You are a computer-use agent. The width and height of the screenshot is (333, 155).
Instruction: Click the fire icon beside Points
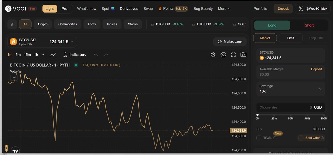[x=160, y=9]
